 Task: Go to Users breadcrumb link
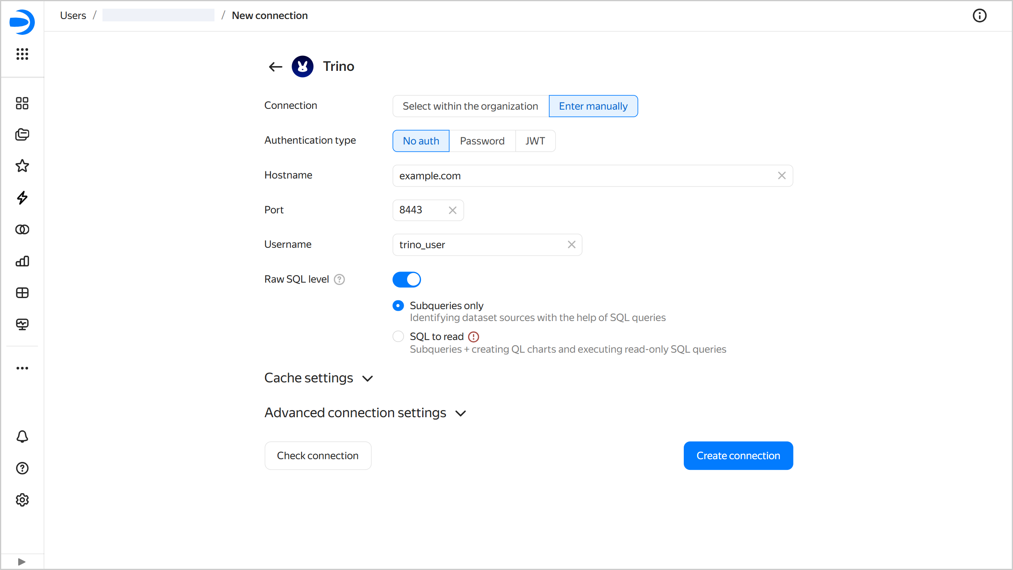pos(73,15)
